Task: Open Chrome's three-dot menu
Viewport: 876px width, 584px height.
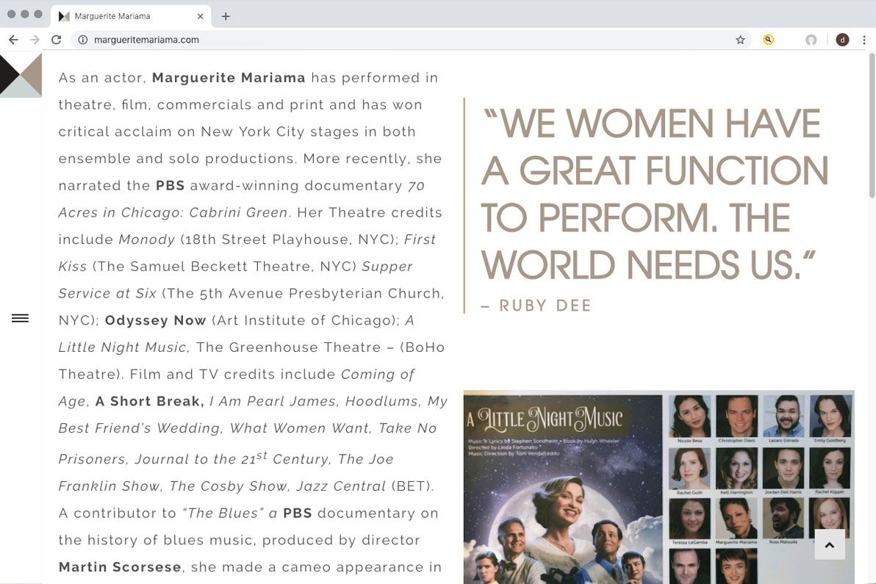Action: 864,40
